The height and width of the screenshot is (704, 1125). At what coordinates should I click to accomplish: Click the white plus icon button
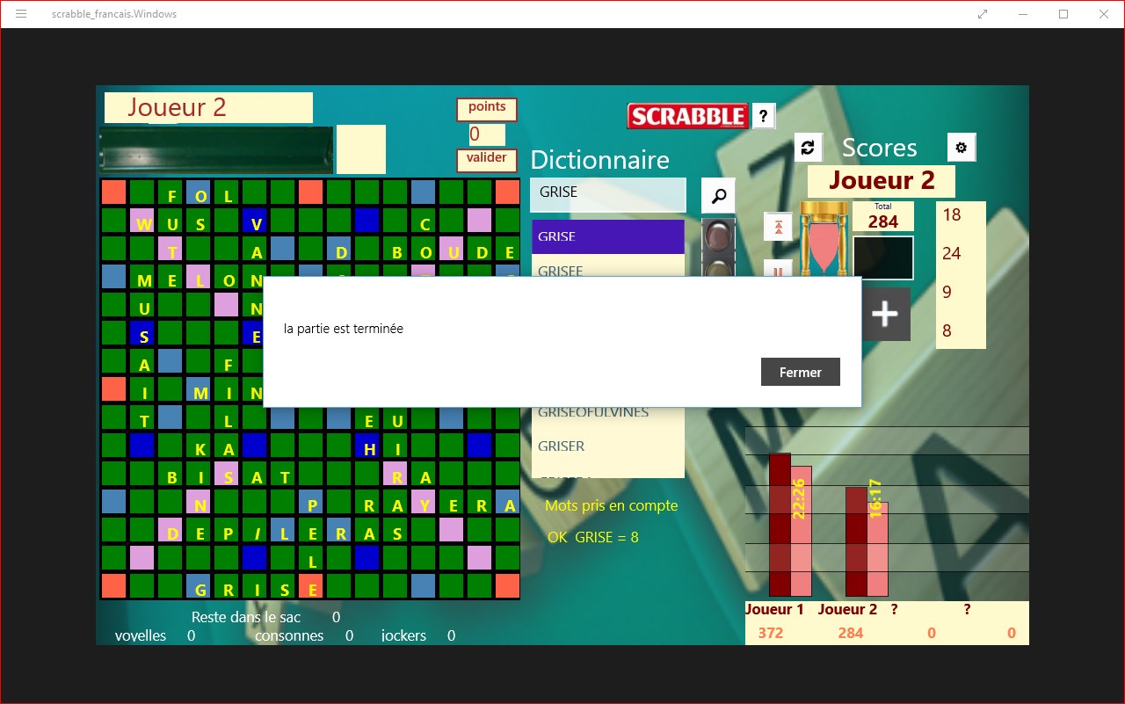click(x=885, y=314)
